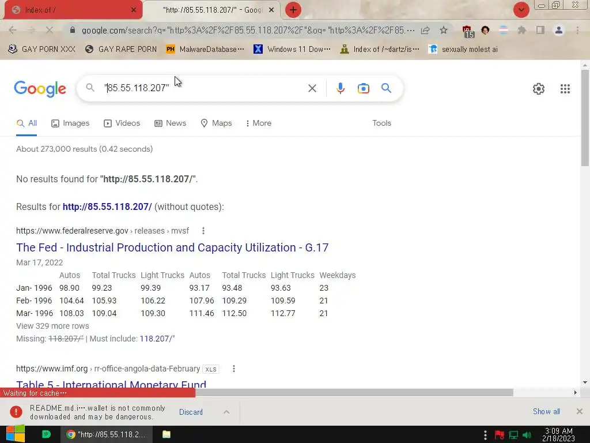The width and height of the screenshot is (590, 443).
Task: Go back to previous page
Action: 13,30
